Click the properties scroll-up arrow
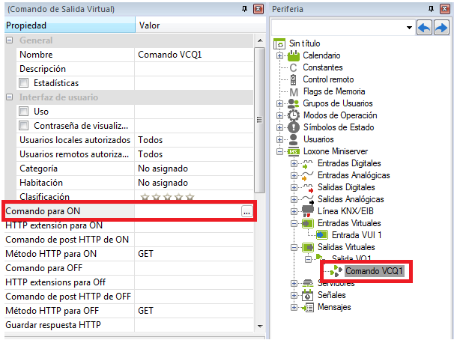The width and height of the screenshot is (454, 340). pyautogui.click(x=260, y=40)
